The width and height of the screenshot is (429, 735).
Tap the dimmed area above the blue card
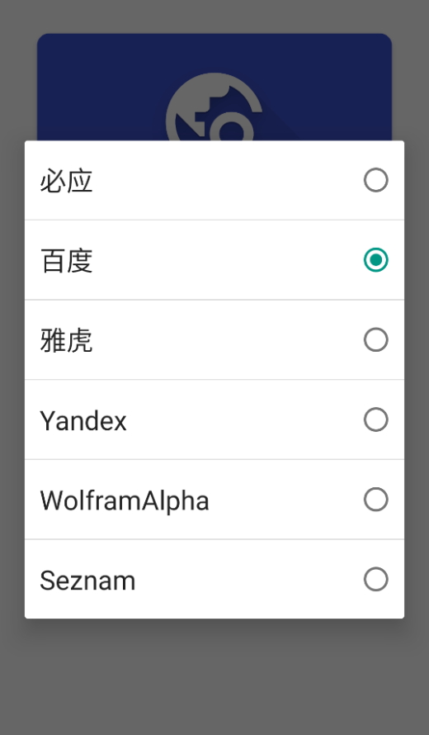point(214,17)
